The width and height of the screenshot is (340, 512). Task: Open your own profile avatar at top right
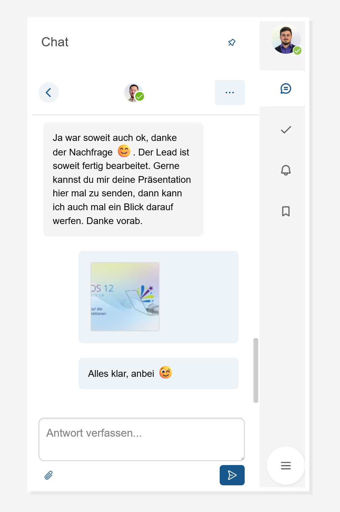pyautogui.click(x=286, y=39)
